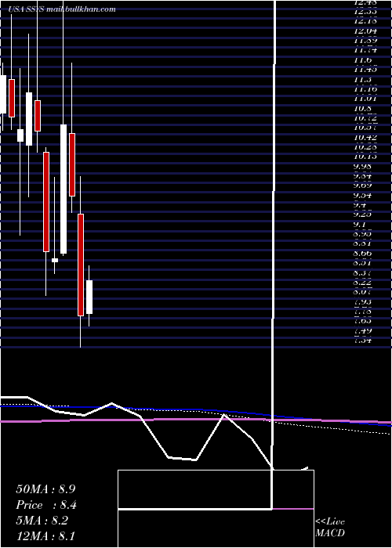This screenshot has width=392, height=548.
Task: Click the 8.22 price axis label
Action: pyautogui.click(x=363, y=282)
